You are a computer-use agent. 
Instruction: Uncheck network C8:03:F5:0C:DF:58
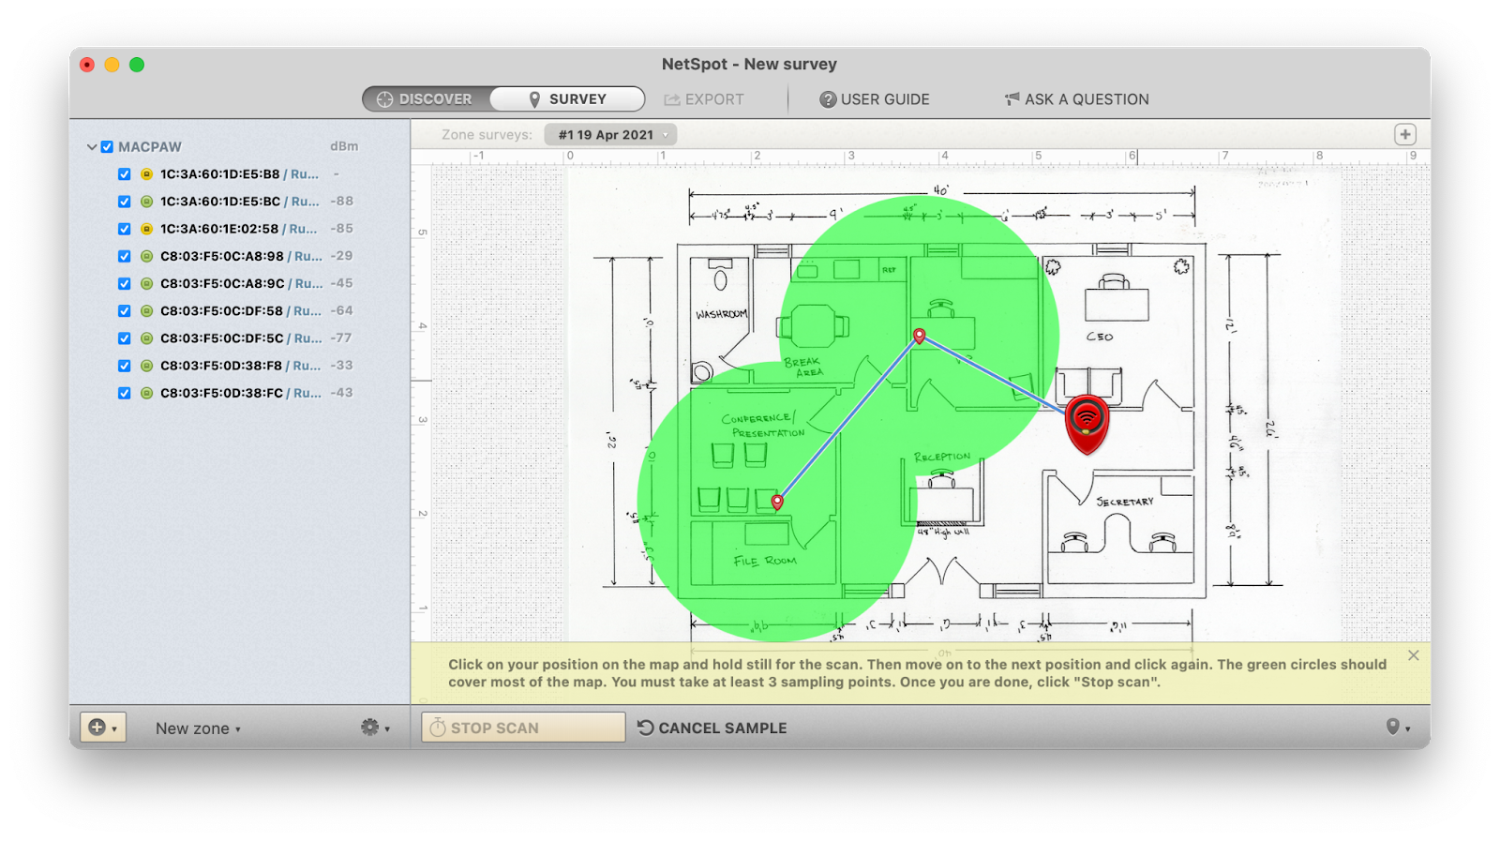124,310
